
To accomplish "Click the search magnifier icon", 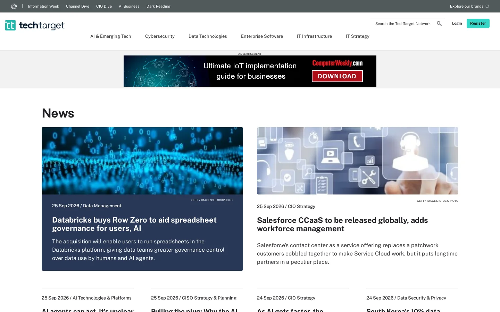I will pos(439,24).
